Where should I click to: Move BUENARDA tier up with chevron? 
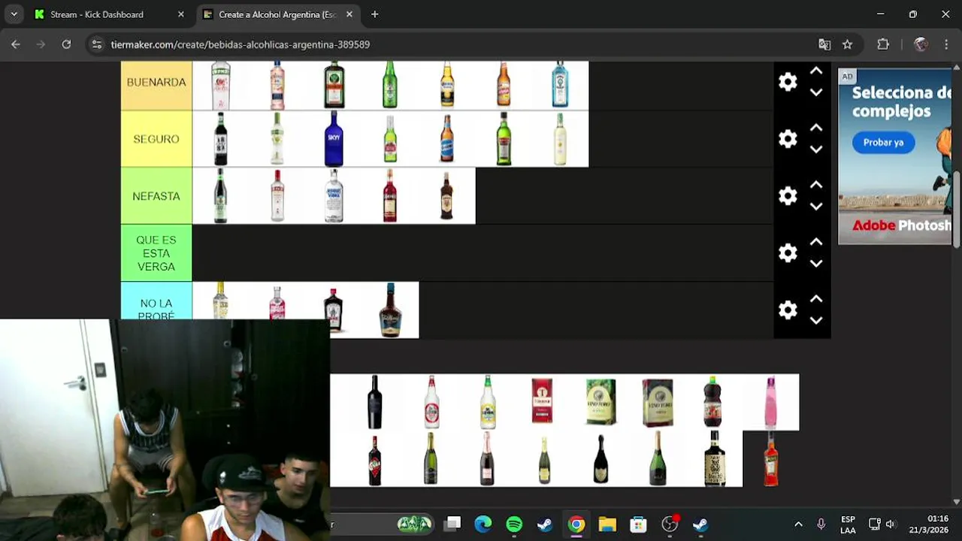pos(816,71)
